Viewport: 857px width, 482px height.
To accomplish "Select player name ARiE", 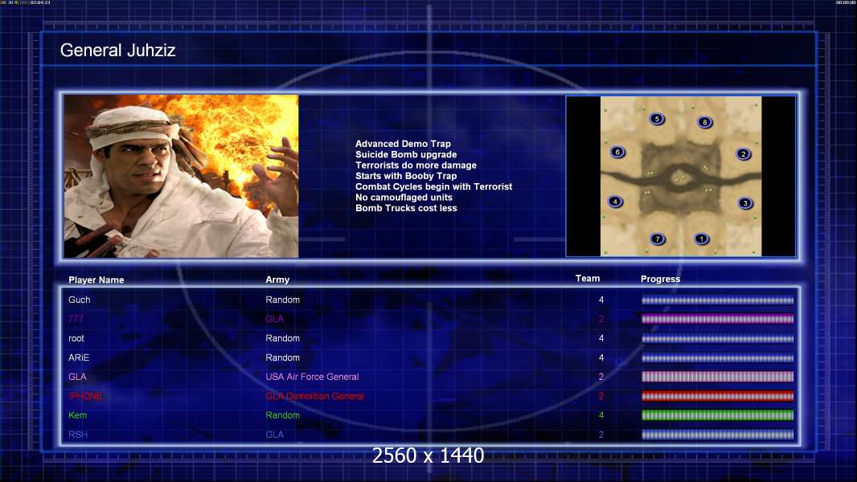I will [79, 357].
